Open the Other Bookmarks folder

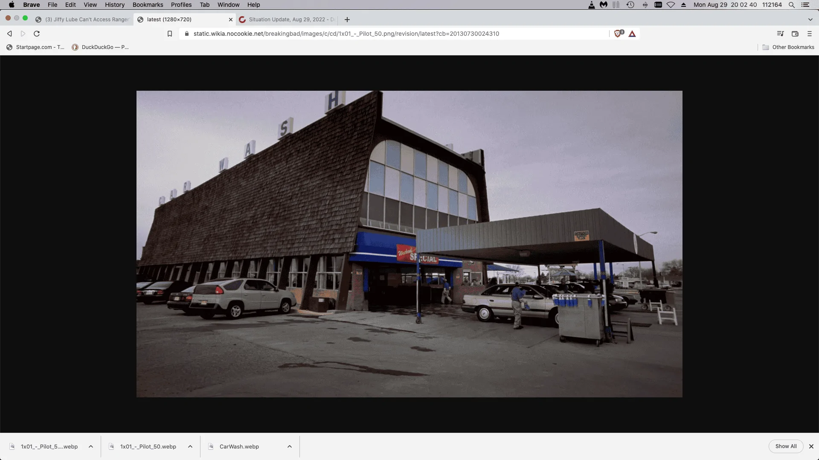(x=788, y=47)
